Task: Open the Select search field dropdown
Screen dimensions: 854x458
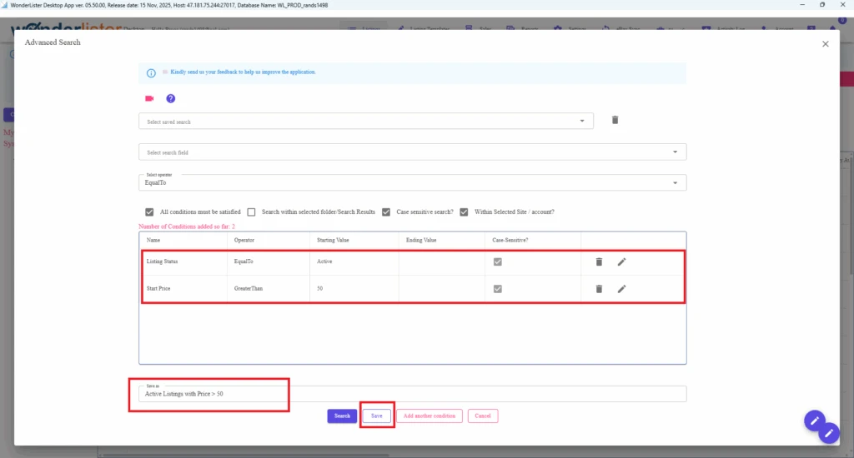Action: 675,152
